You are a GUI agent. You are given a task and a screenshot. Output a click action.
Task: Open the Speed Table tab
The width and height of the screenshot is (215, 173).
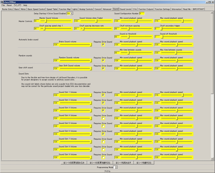click(x=52, y=9)
